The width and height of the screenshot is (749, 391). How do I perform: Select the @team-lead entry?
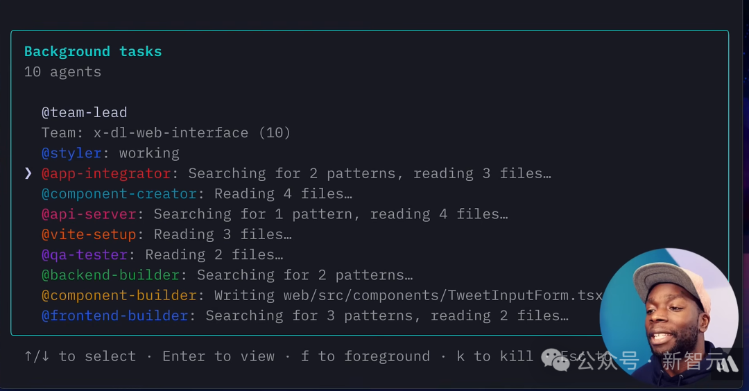[85, 113]
